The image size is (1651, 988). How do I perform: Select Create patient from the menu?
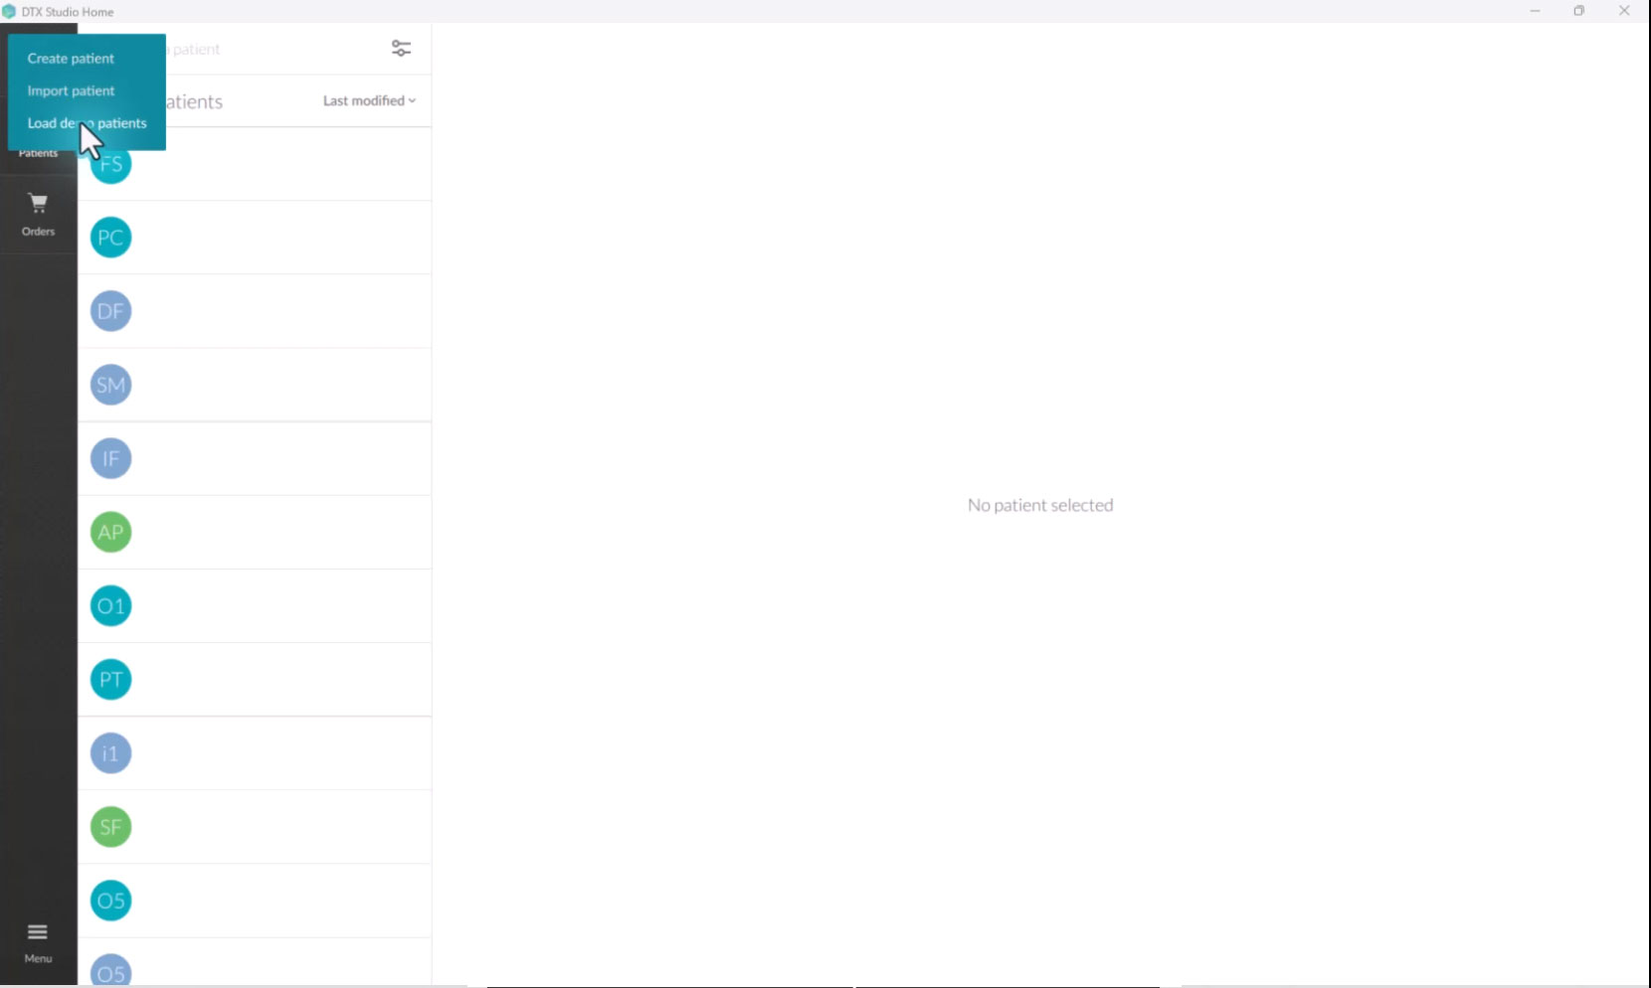point(71,59)
